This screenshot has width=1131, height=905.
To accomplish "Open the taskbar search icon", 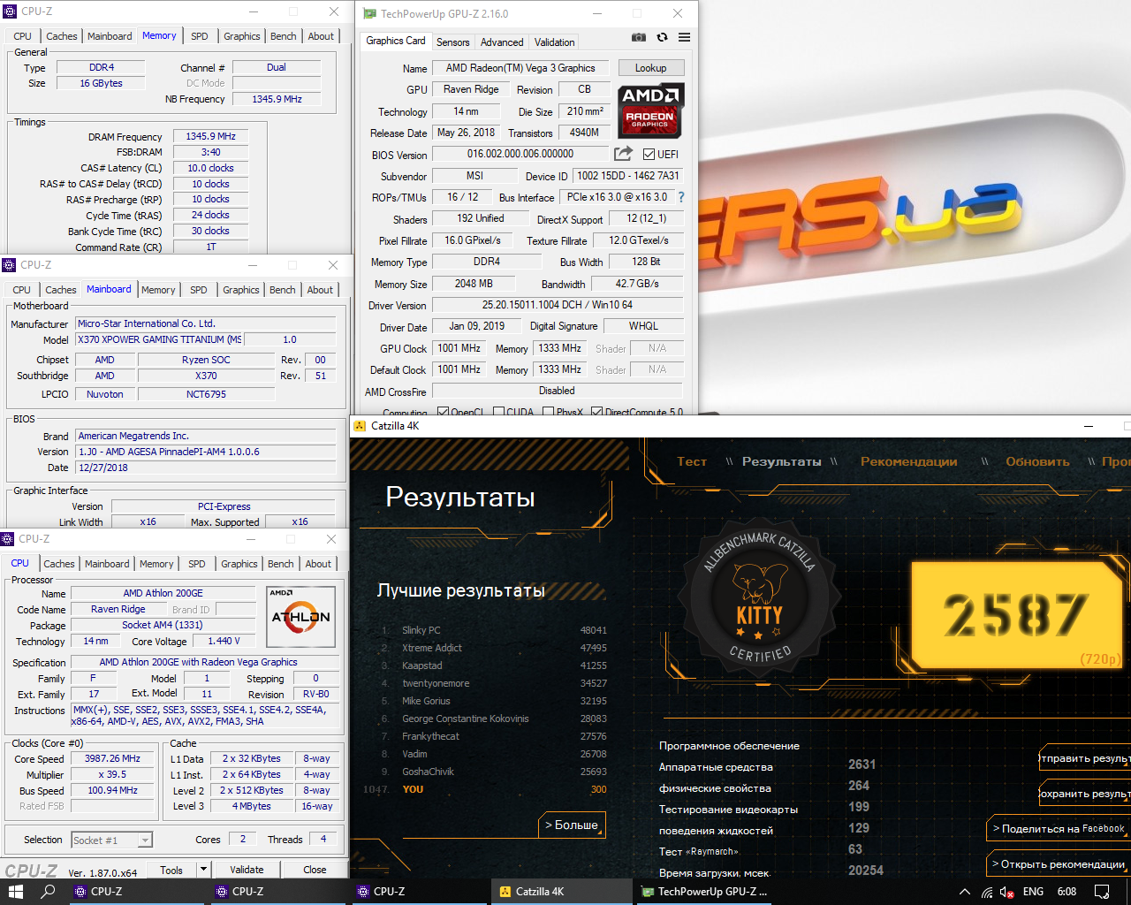I will click(49, 892).
